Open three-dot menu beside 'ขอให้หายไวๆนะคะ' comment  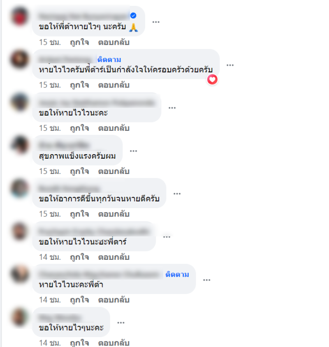pos(120,323)
